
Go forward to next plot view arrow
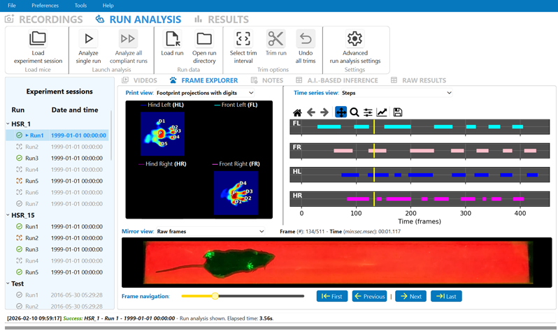[324, 112]
